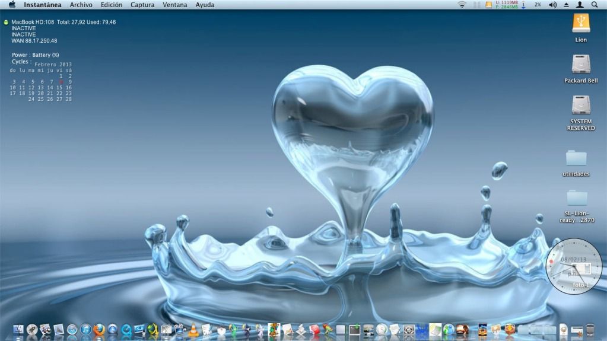The height and width of the screenshot is (341, 607).
Task: Open the utilidades folder
Action: click(576, 158)
